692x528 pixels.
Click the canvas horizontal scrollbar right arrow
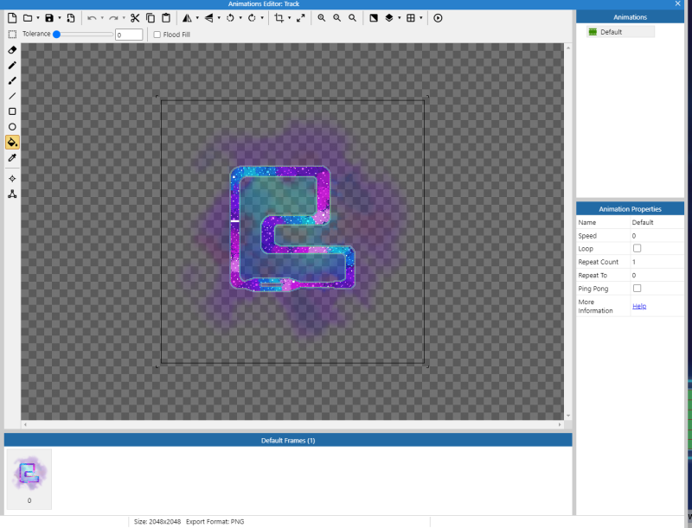[x=560, y=424]
